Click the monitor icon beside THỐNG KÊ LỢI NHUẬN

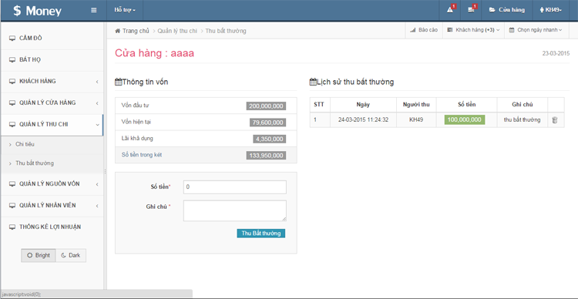click(x=12, y=227)
